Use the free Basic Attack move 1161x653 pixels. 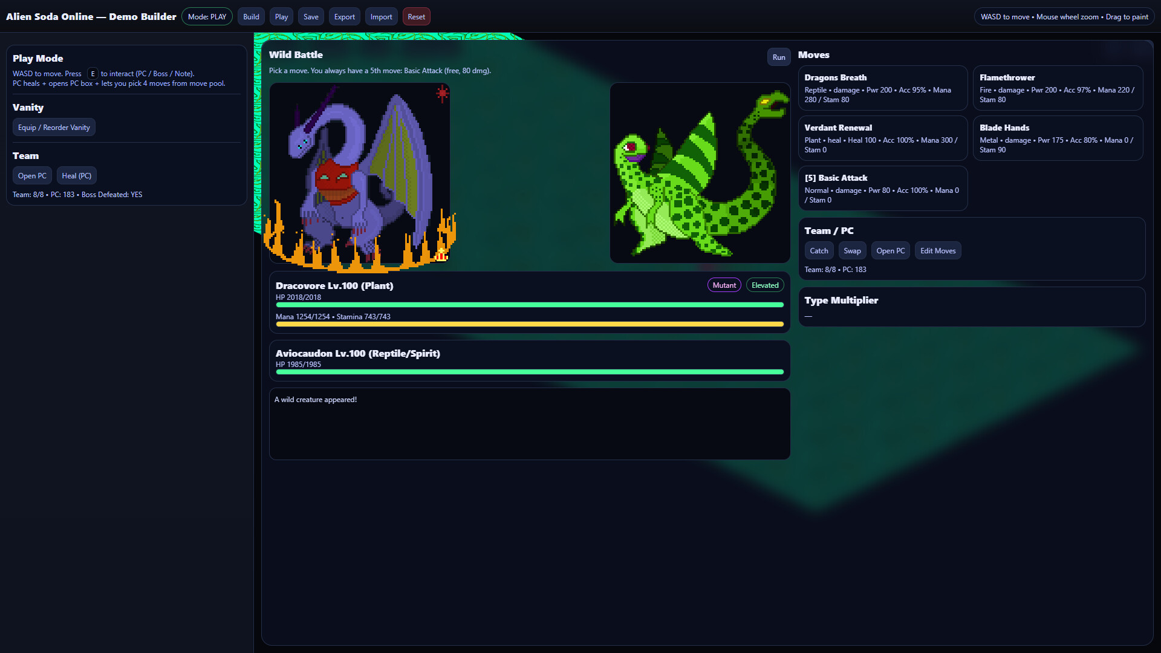[882, 188]
